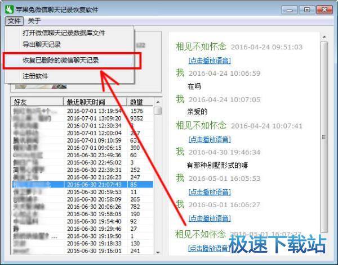Select row with time 2016-06-30 19:16:01

(83, 251)
